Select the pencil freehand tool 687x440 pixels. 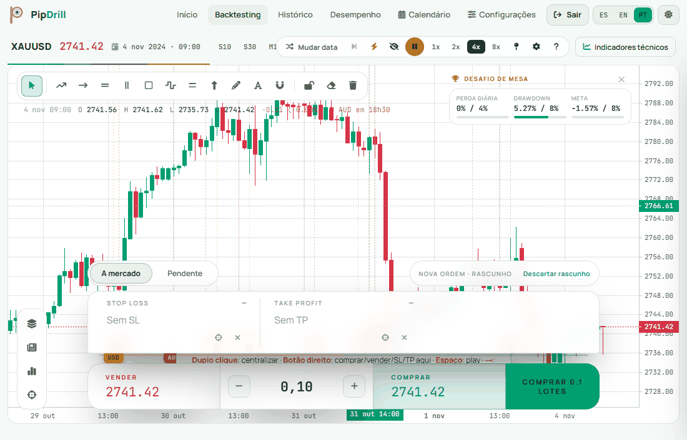pyautogui.click(x=236, y=86)
